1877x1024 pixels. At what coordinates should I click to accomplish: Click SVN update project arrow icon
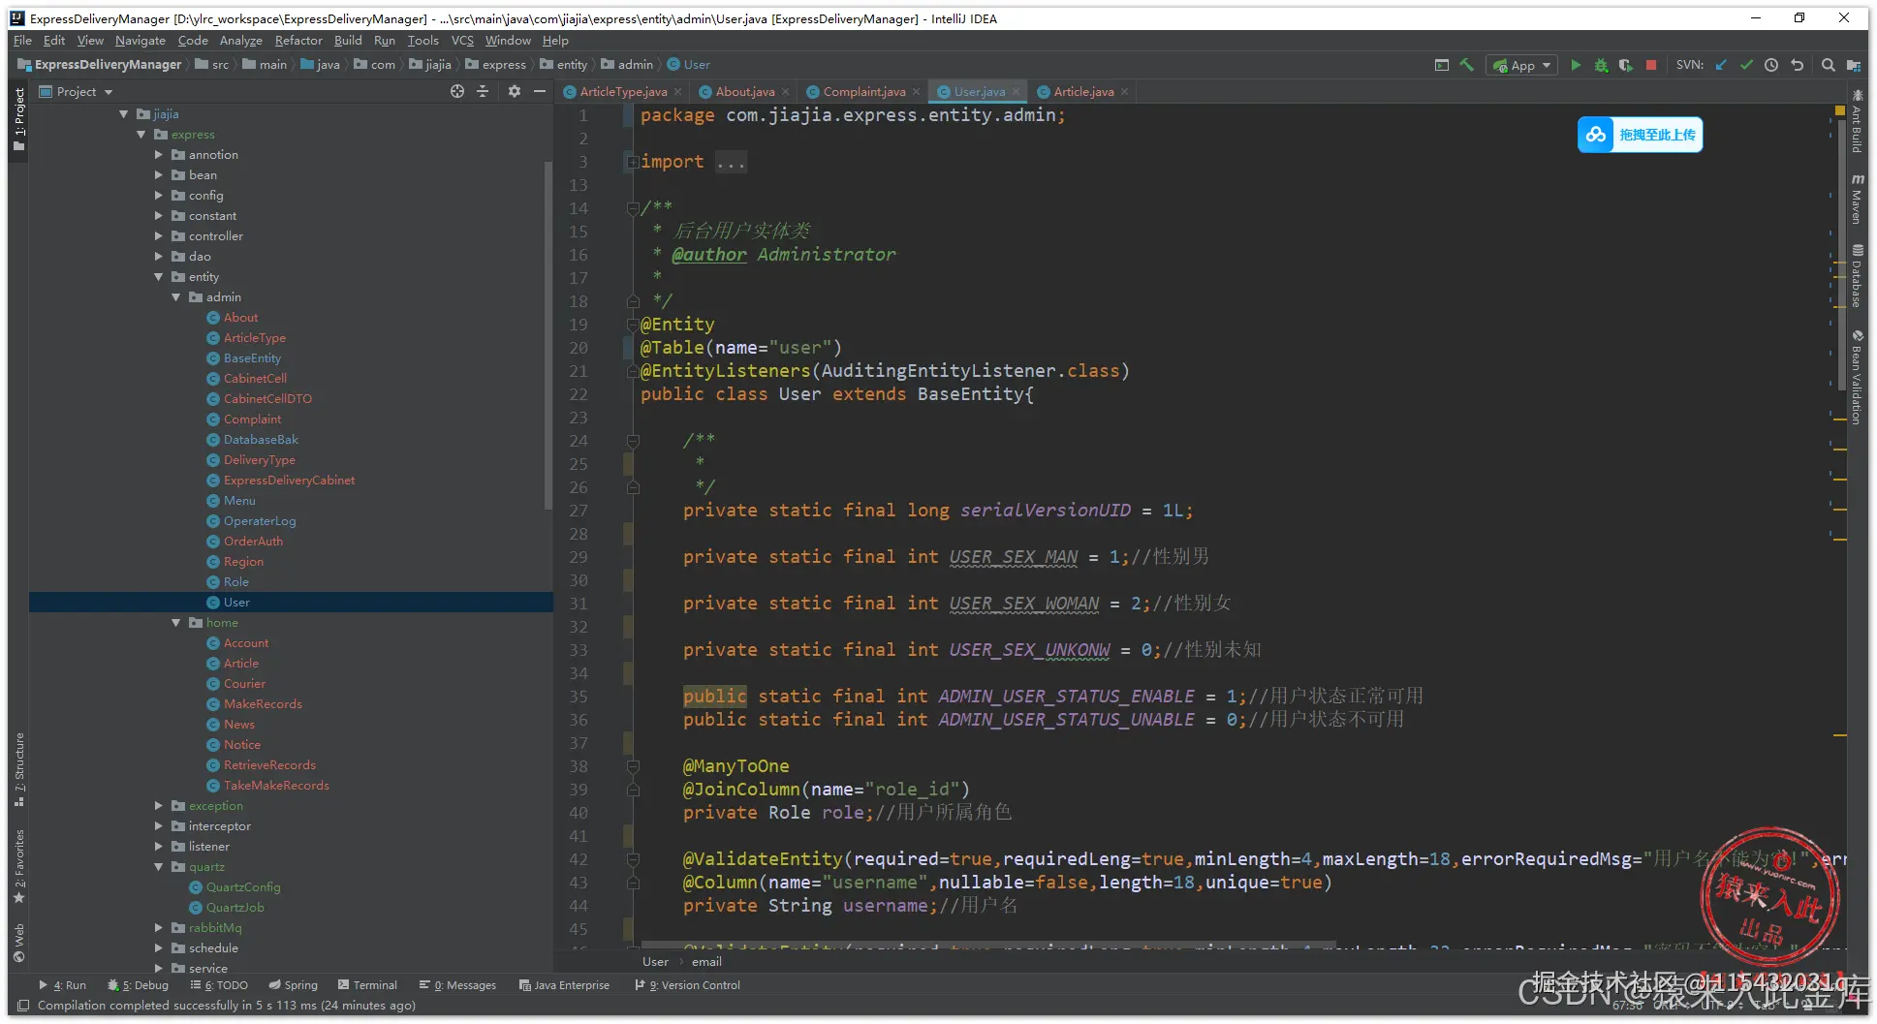point(1721,65)
